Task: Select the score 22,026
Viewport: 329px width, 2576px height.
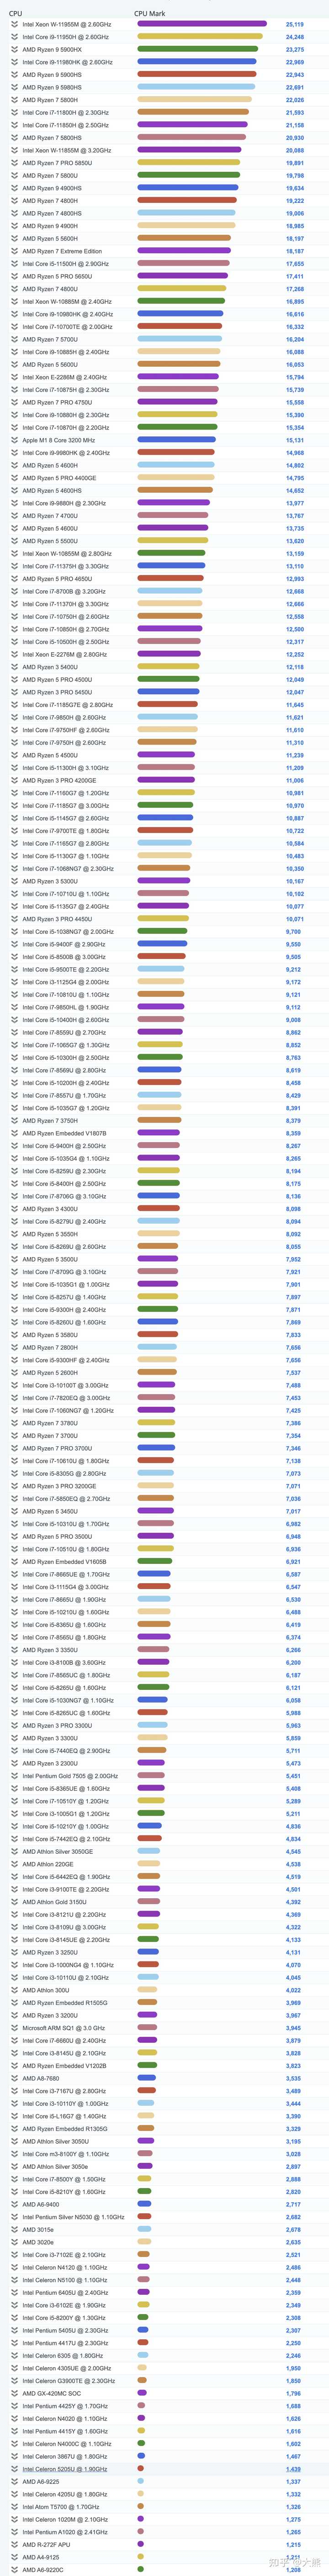Action: [294, 100]
